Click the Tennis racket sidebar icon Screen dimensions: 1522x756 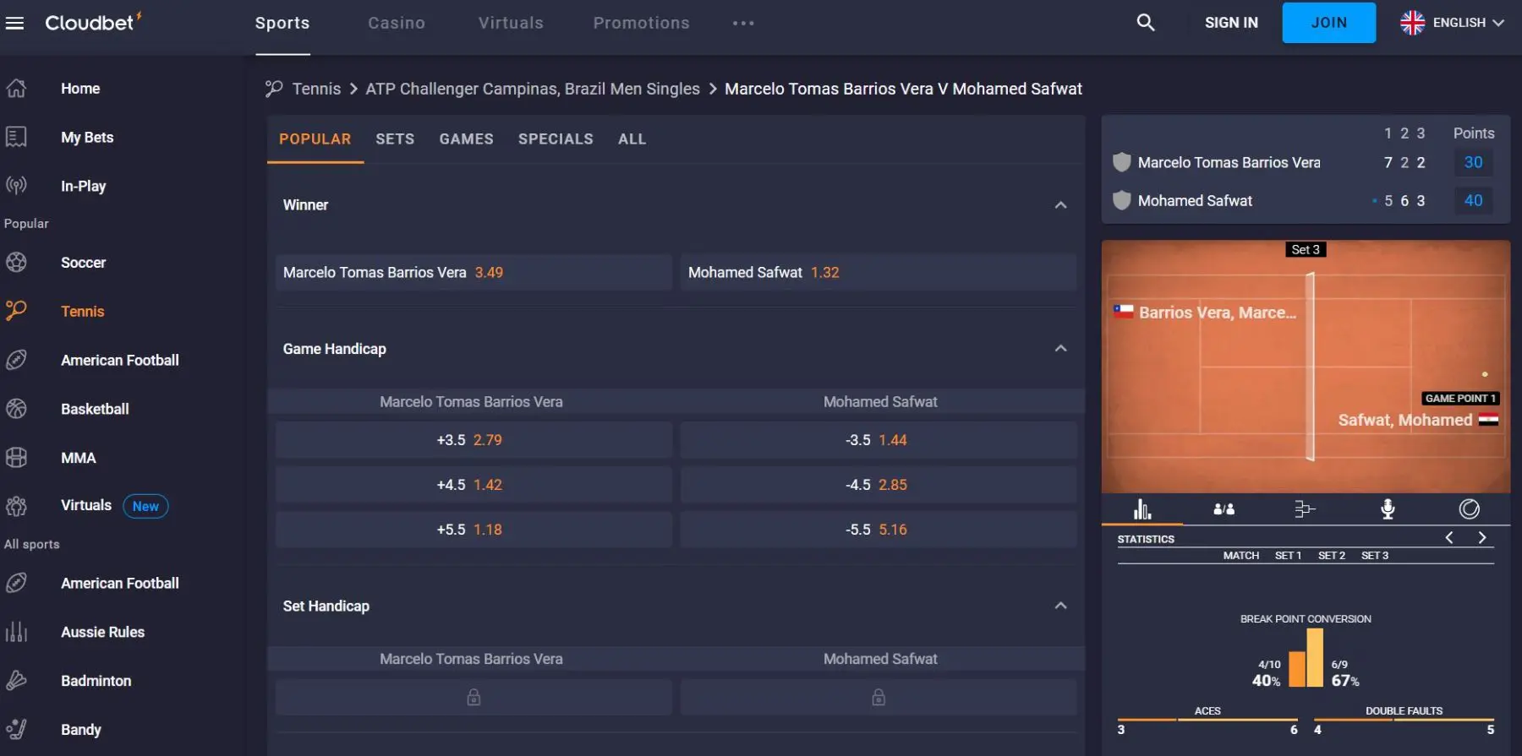coord(16,311)
